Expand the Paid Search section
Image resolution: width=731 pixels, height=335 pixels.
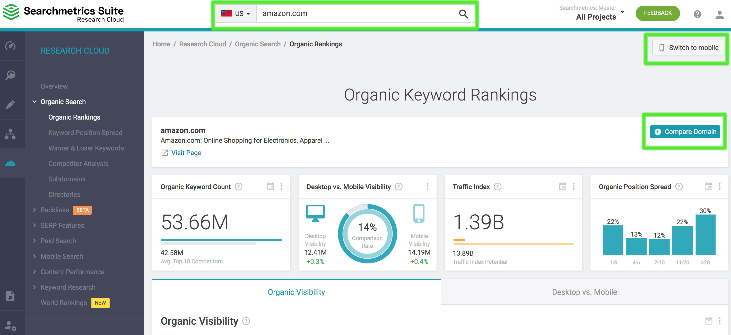coord(35,241)
